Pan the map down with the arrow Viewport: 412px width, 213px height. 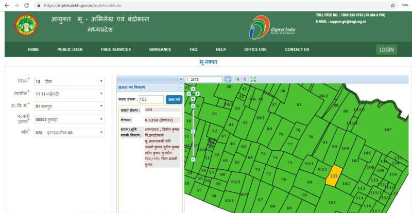(x=193, y=98)
